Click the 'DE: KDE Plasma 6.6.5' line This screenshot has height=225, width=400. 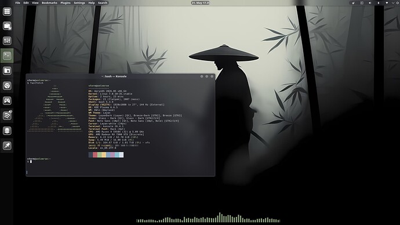[103, 107]
